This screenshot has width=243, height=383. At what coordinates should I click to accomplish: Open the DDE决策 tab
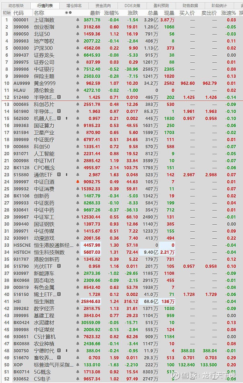(133, 6)
